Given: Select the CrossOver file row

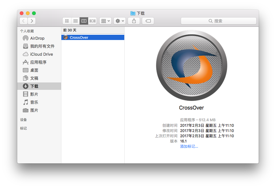Looking at the screenshot, I should pyautogui.click(x=93, y=38).
